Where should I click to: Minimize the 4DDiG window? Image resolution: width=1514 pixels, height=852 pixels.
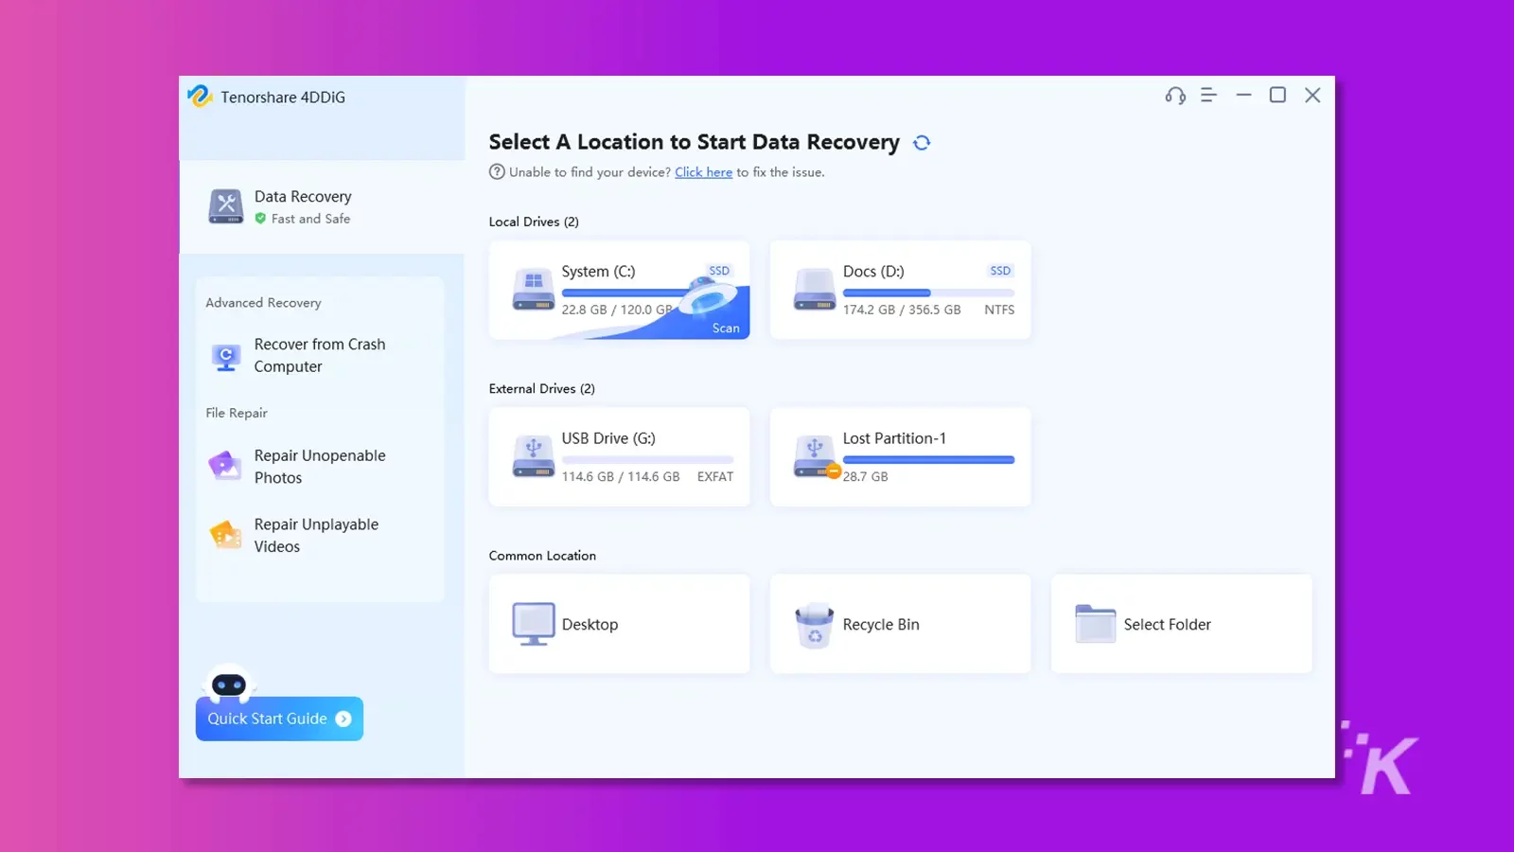click(x=1243, y=95)
